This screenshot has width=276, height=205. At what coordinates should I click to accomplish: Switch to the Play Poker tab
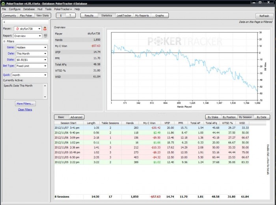click(26, 15)
